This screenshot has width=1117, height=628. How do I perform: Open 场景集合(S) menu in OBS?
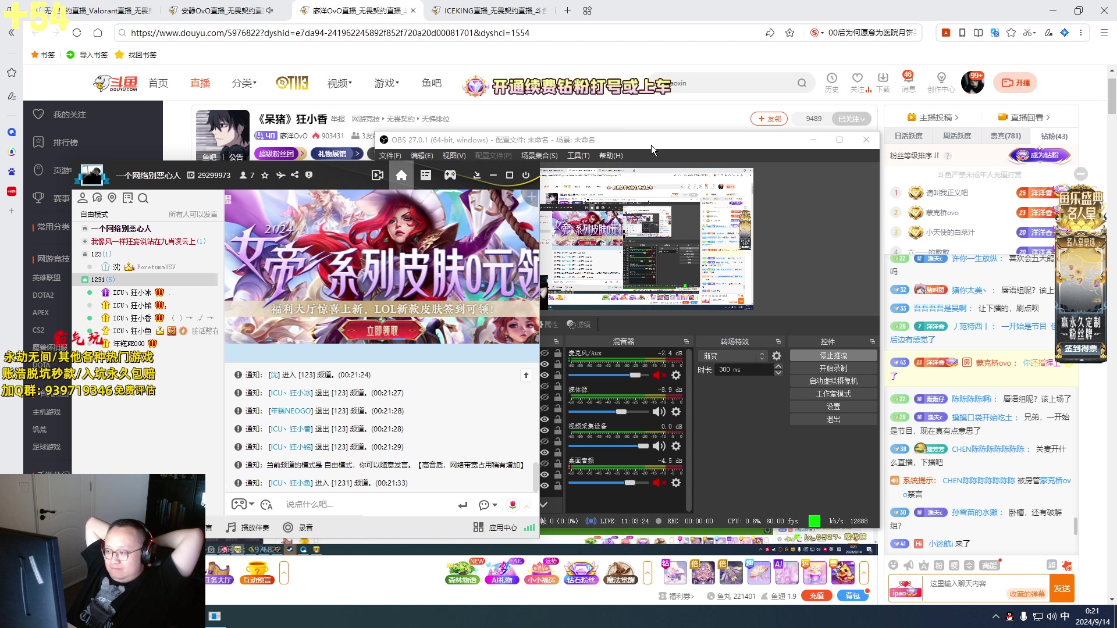pyautogui.click(x=539, y=156)
